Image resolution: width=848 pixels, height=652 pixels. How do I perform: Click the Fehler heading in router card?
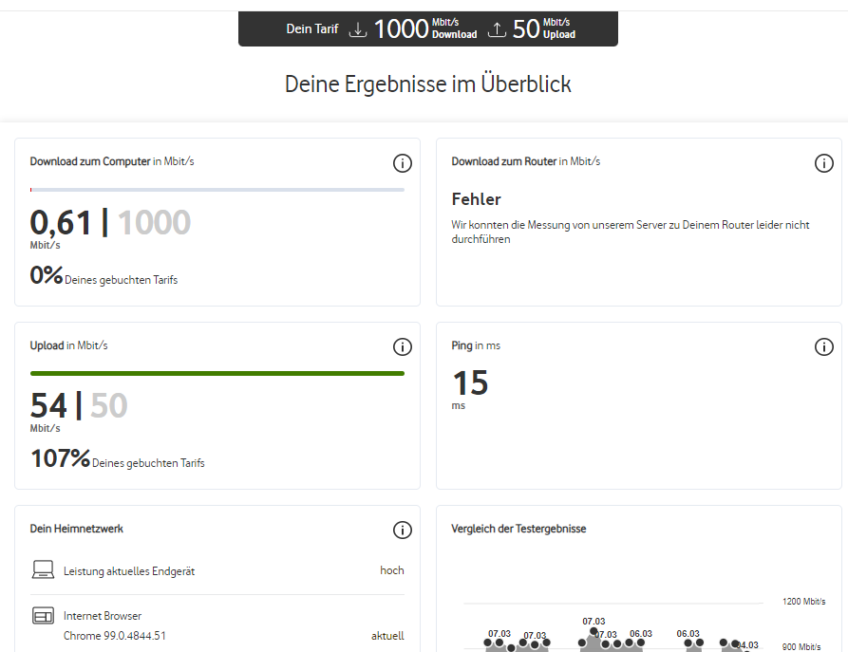click(x=476, y=199)
